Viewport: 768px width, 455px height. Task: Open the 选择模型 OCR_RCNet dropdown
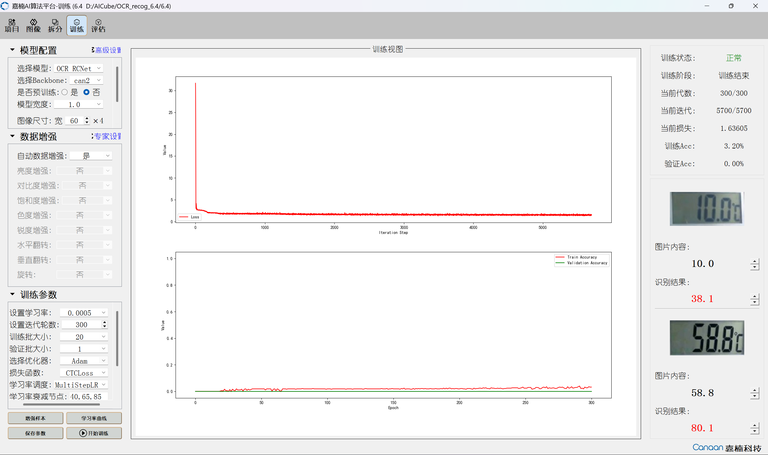pos(79,68)
